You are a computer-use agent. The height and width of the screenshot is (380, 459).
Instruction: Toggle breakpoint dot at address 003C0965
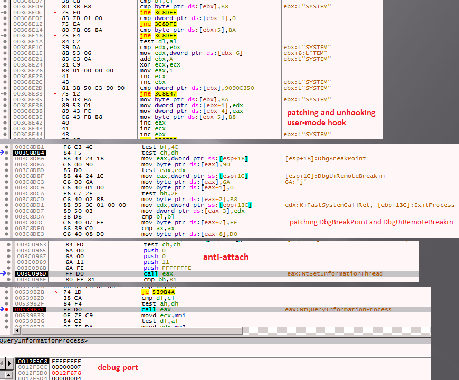pos(9,250)
